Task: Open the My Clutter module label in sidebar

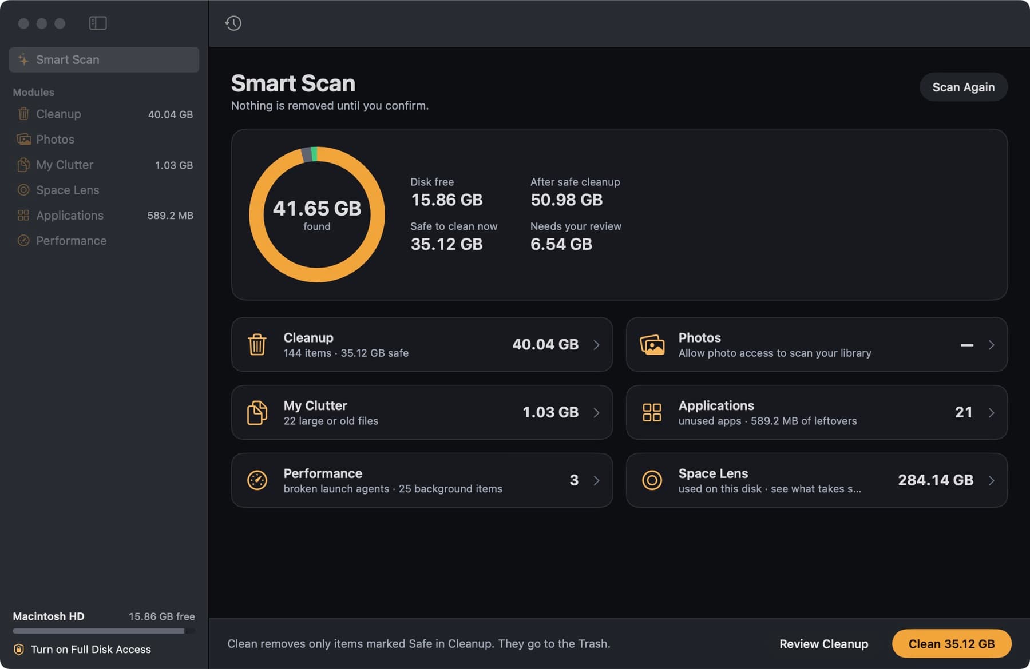Action: (x=65, y=165)
